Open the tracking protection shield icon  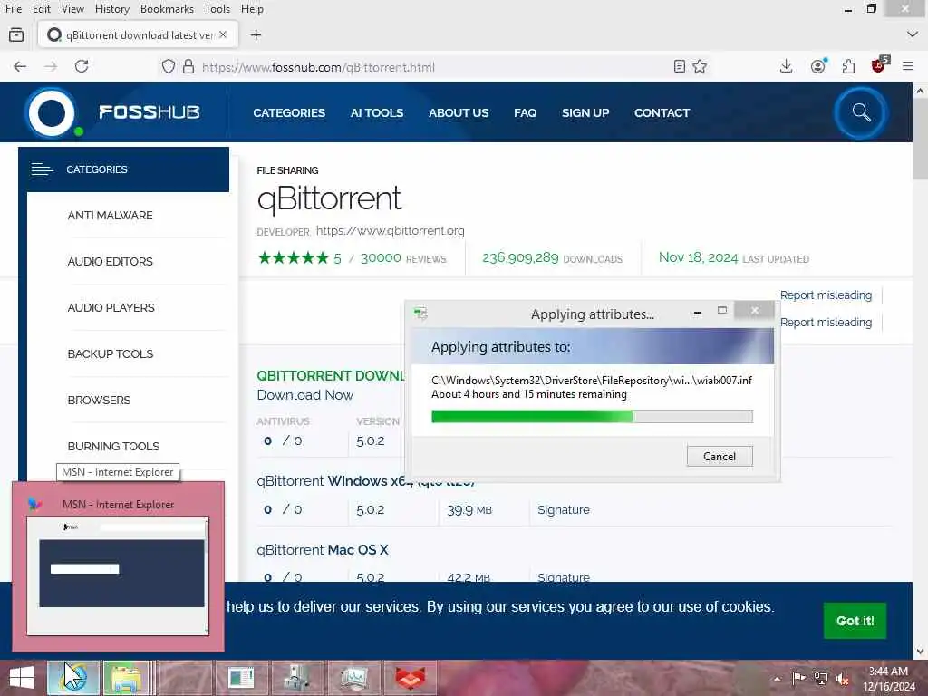point(168,66)
